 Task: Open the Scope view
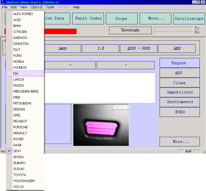pos(122,19)
